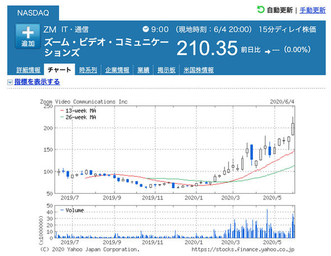Screen dimensions: 331x256
Task: Expand the 指標を表示する arrow icon
Action: [10, 82]
